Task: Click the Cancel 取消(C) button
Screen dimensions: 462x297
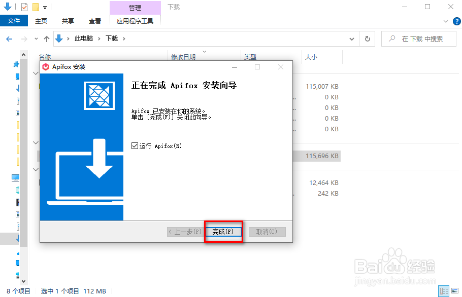Action: pos(267,232)
